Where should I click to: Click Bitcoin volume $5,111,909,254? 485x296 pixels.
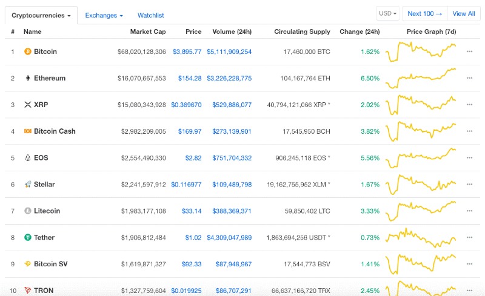tap(229, 51)
